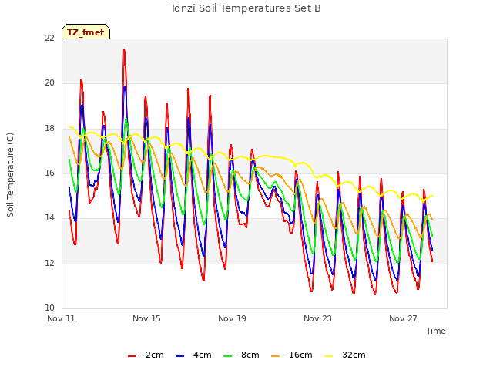493x370 pixels.
Task: Click the y-axis value 12
Action: (49, 263)
